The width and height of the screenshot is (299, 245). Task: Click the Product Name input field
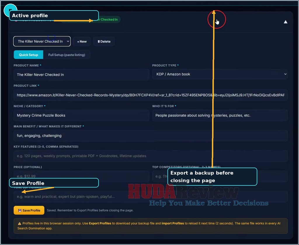click(81, 75)
